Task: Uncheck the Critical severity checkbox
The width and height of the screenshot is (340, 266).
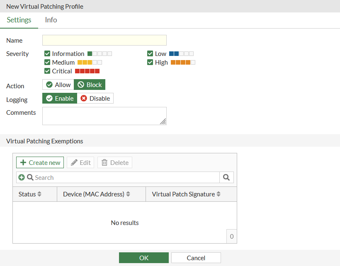Action: point(47,71)
